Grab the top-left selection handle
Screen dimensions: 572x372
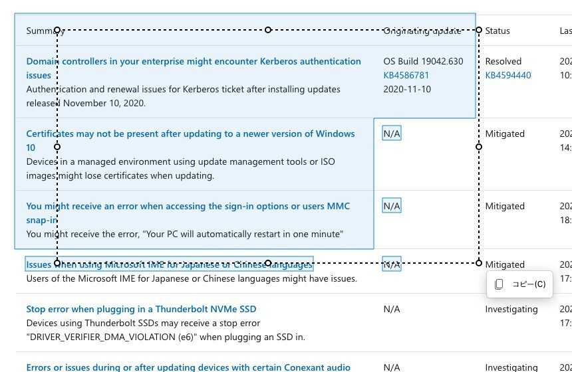coord(57,30)
